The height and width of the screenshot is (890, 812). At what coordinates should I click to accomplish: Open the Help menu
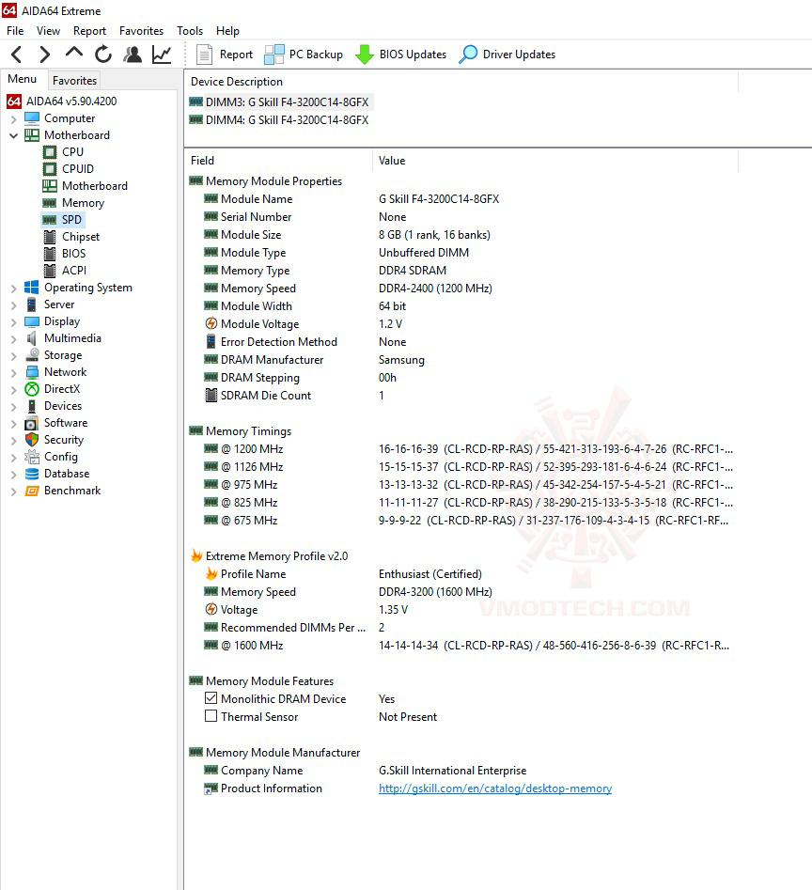click(227, 31)
